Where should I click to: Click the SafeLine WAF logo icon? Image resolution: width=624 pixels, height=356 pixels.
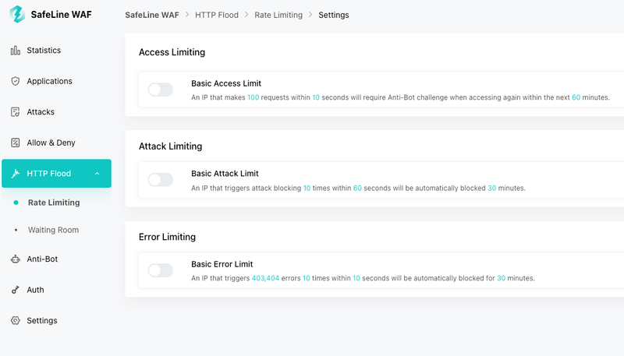17,14
